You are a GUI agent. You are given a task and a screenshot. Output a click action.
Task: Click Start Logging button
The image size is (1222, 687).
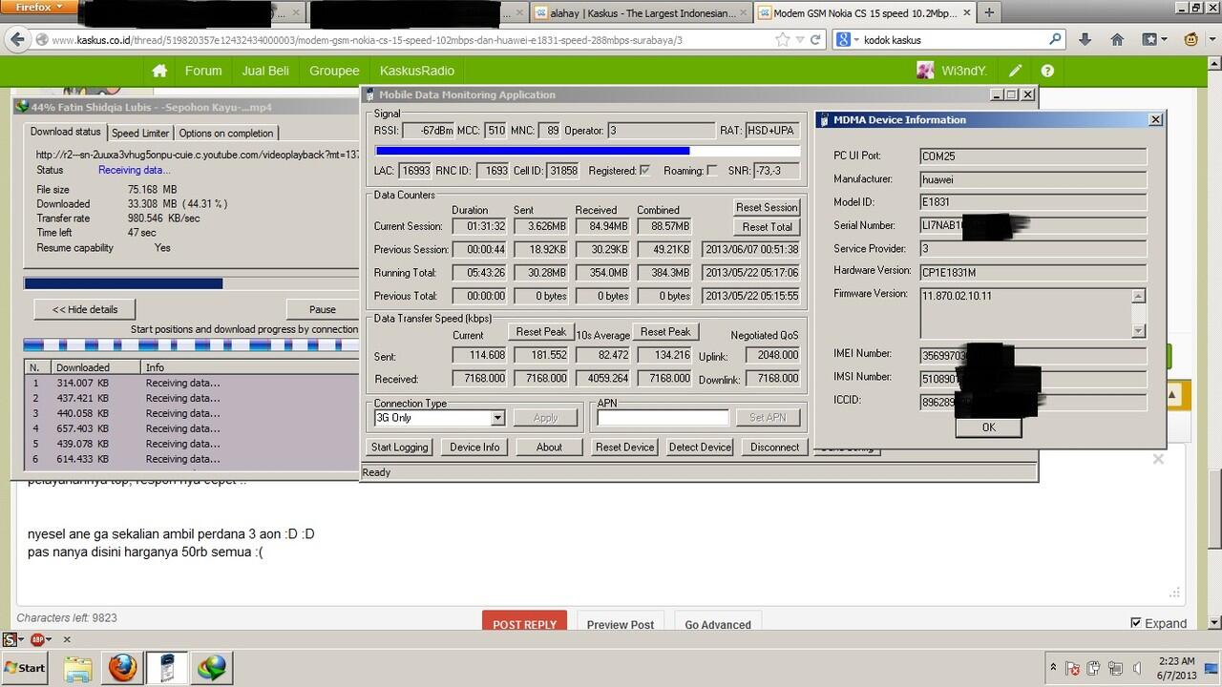pos(400,448)
